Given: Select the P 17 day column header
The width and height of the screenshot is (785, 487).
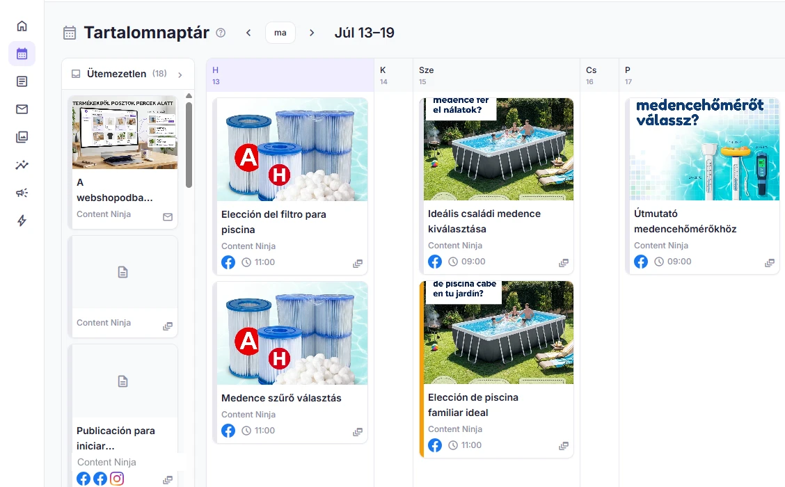Looking at the screenshot, I should tap(702, 75).
